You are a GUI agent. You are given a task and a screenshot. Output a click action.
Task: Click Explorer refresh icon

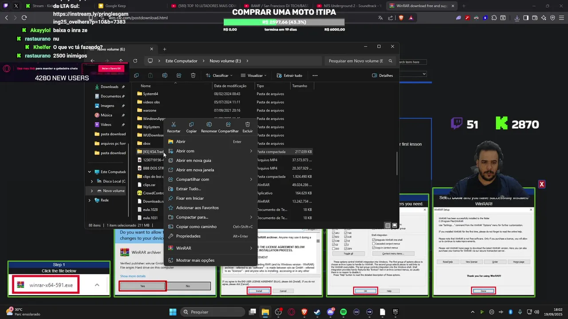(135, 61)
